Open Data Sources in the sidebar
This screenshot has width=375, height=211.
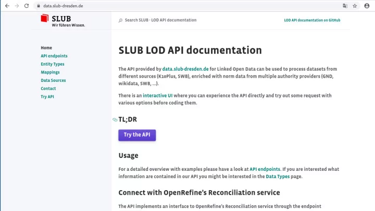53,80
